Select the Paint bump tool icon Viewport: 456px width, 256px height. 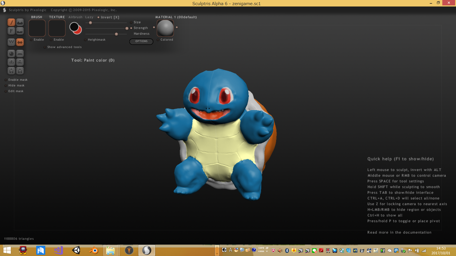point(20,22)
